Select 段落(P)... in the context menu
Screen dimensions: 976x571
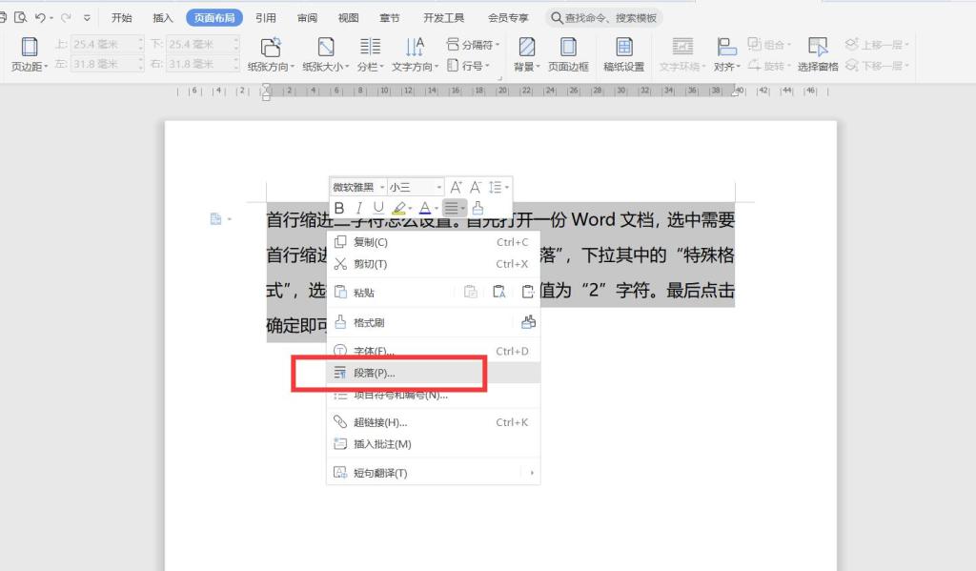point(374,373)
